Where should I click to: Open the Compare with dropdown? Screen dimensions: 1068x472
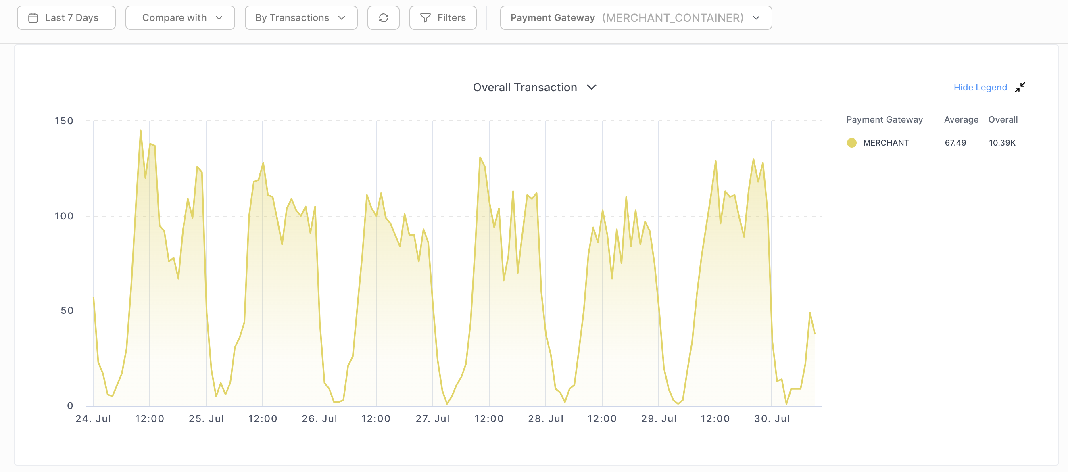click(x=179, y=18)
